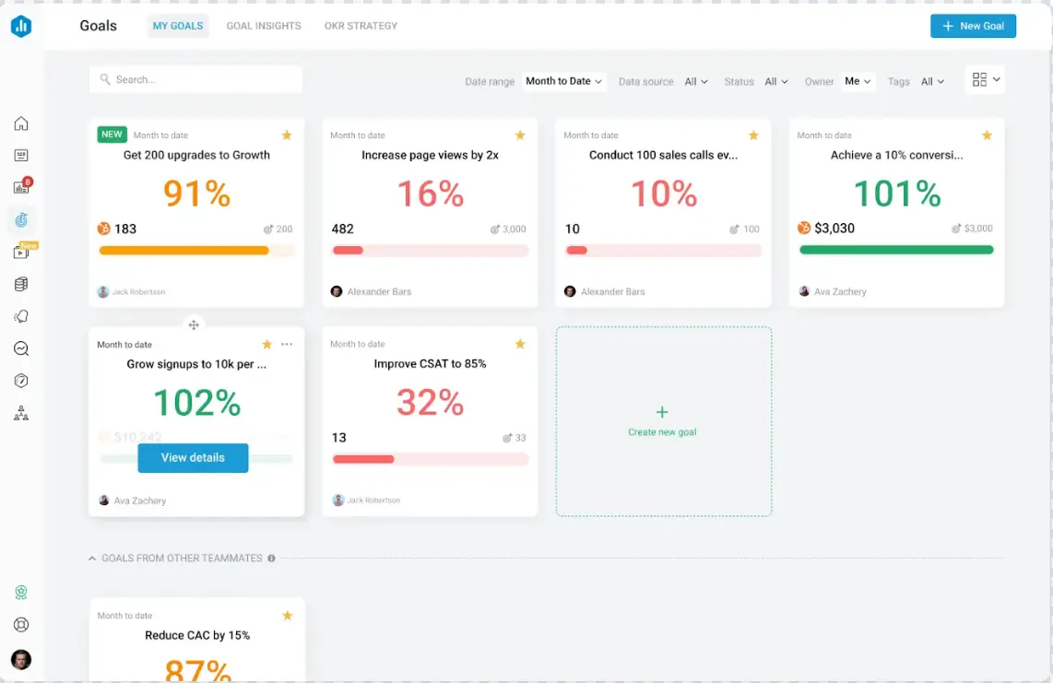This screenshot has height=683, width=1053.
Task: Open the OKR STRATEGY tab
Action: (361, 26)
